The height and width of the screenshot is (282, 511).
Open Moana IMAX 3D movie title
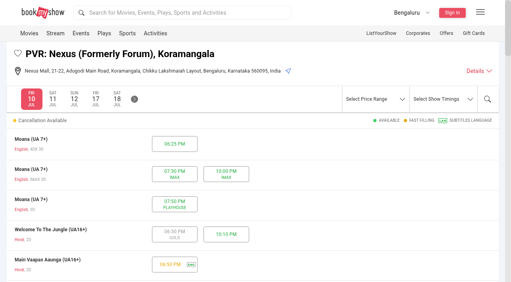[31, 169]
